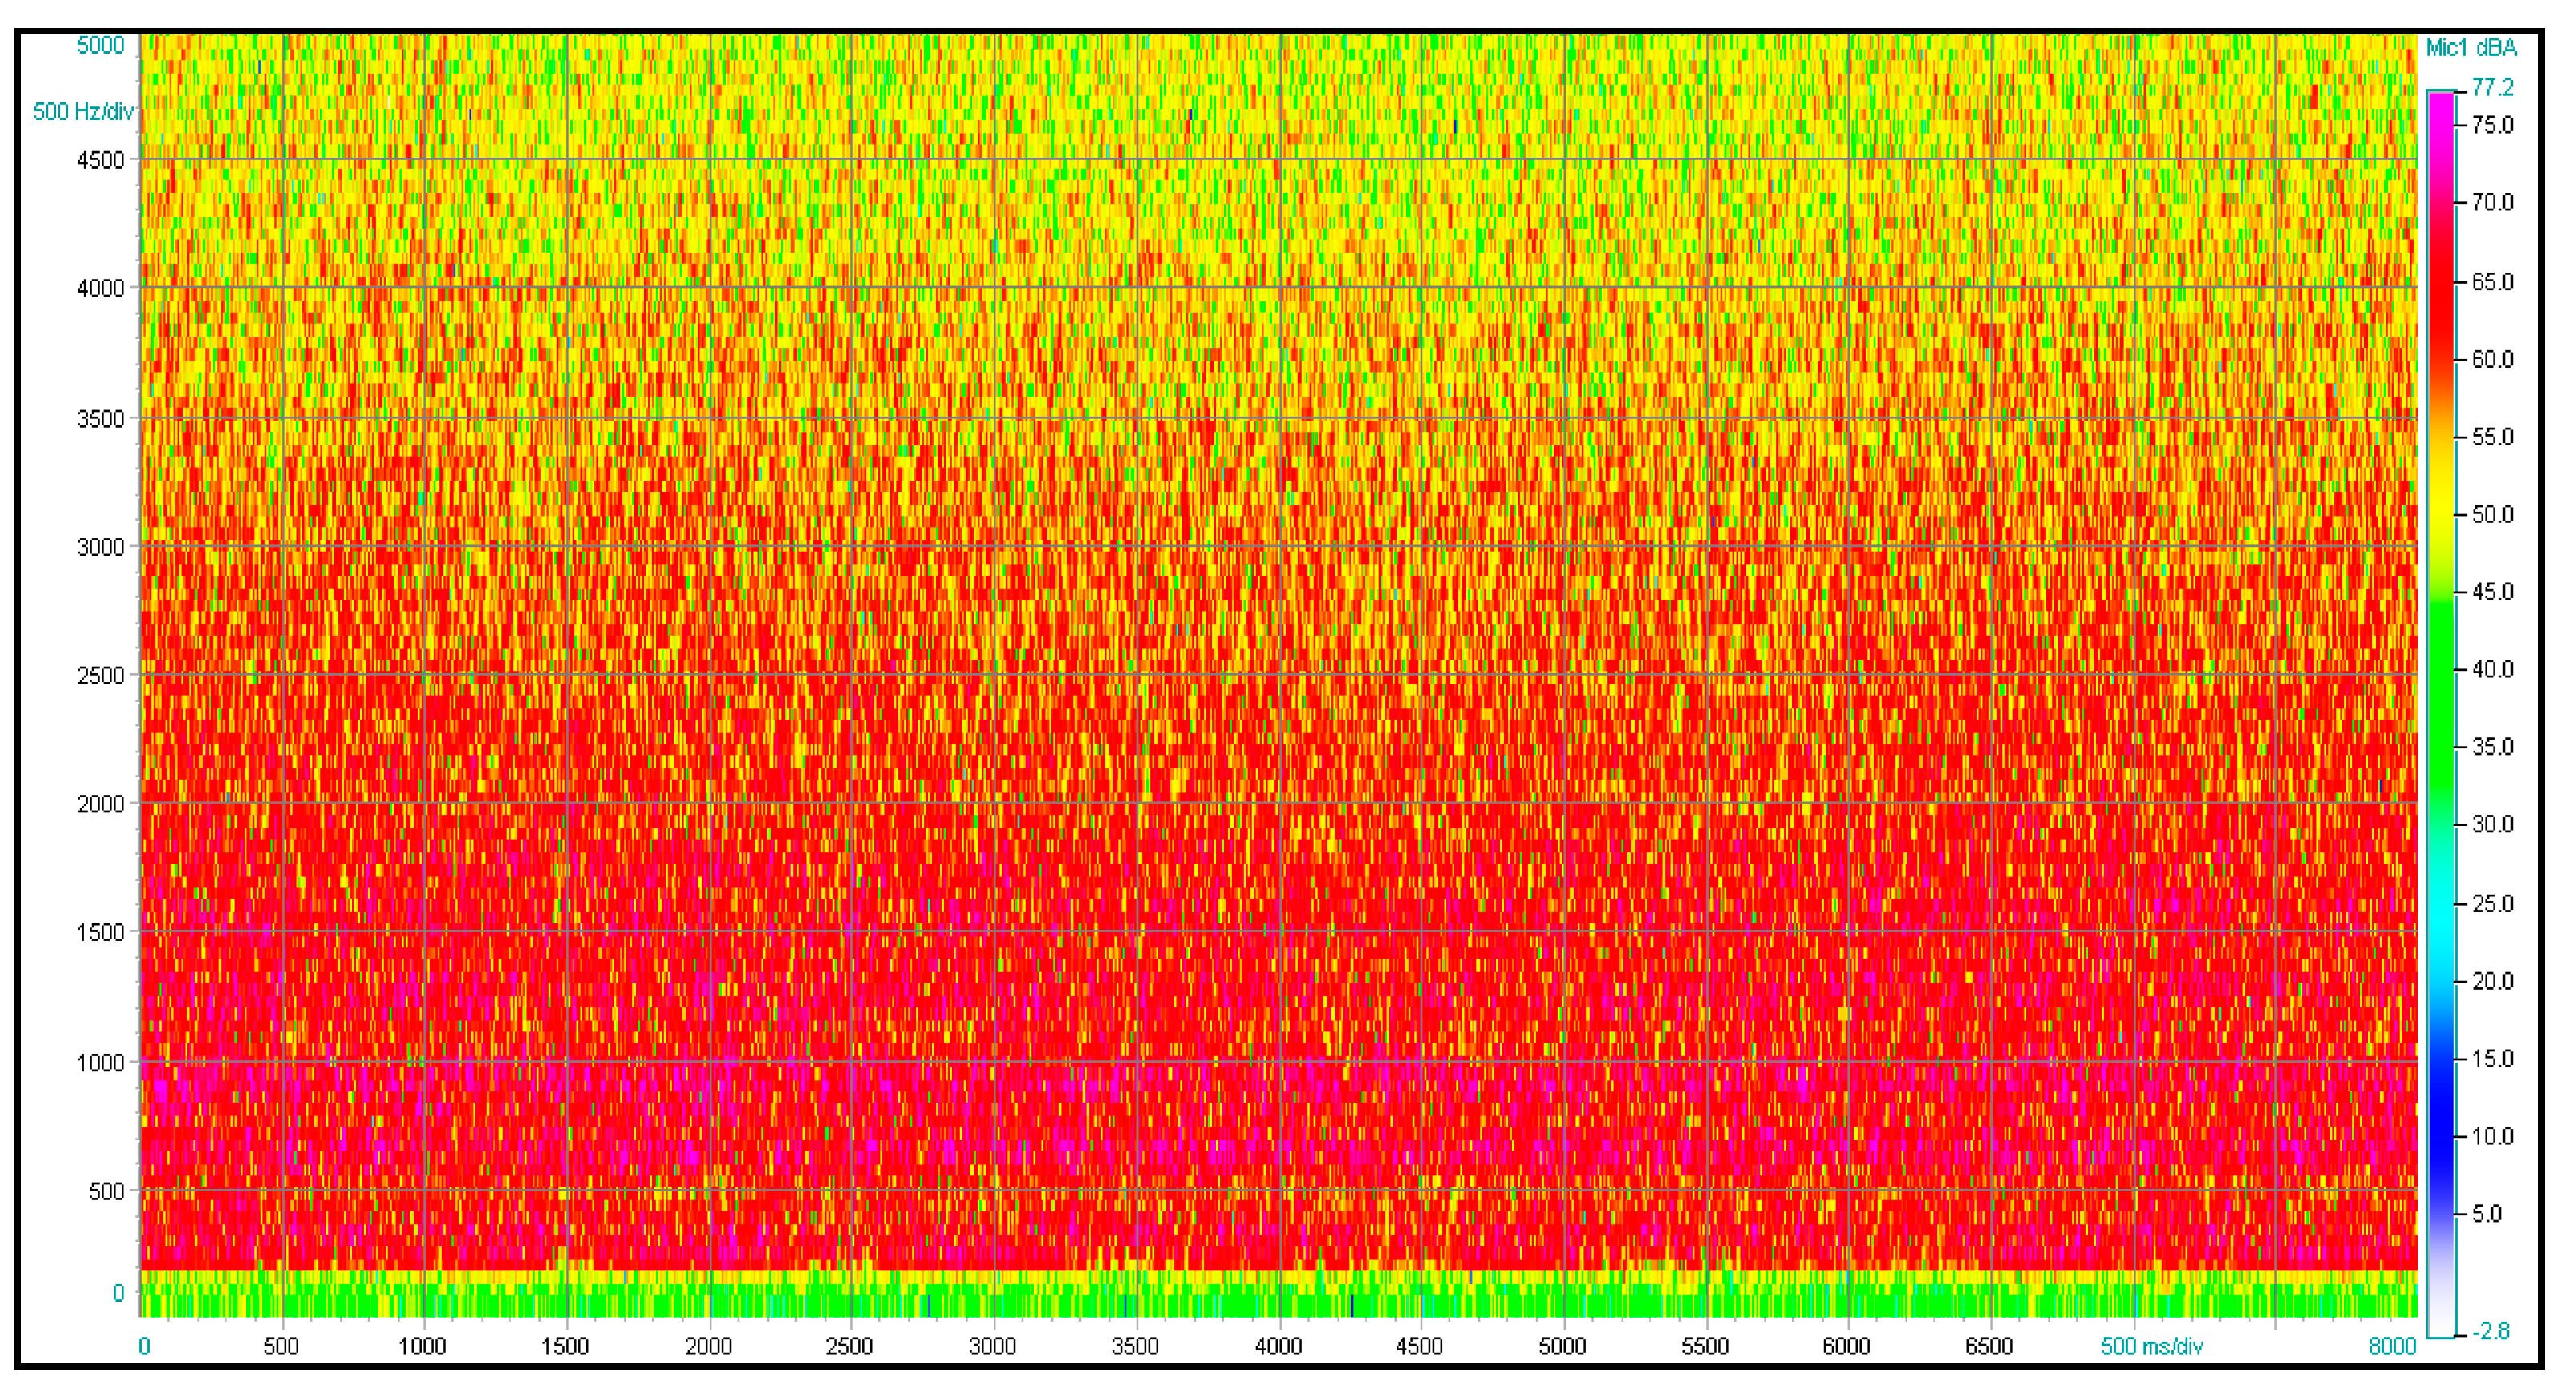2576x1400 pixels.
Task: Click the -2.8 minimum value on the color scale
Action: tap(2490, 1330)
